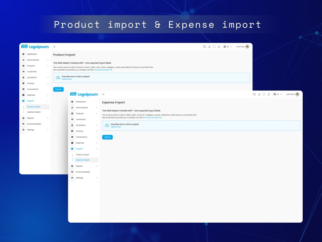Image resolution: width=322 pixels, height=242 pixels.
Task: Open notifications bell in Product import window
Action: pyautogui.click(x=219, y=47)
